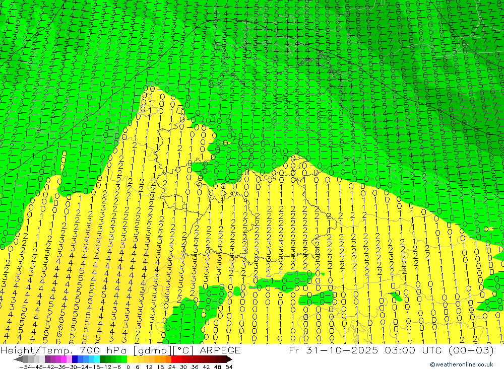
Task: Click the left gray arrow end of legend
Action: pyautogui.click(x=18, y=359)
